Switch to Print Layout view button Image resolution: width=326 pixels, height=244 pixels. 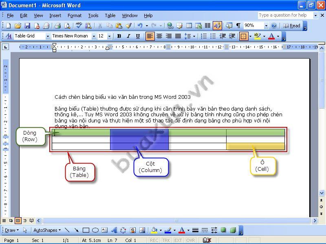(x=18, y=220)
